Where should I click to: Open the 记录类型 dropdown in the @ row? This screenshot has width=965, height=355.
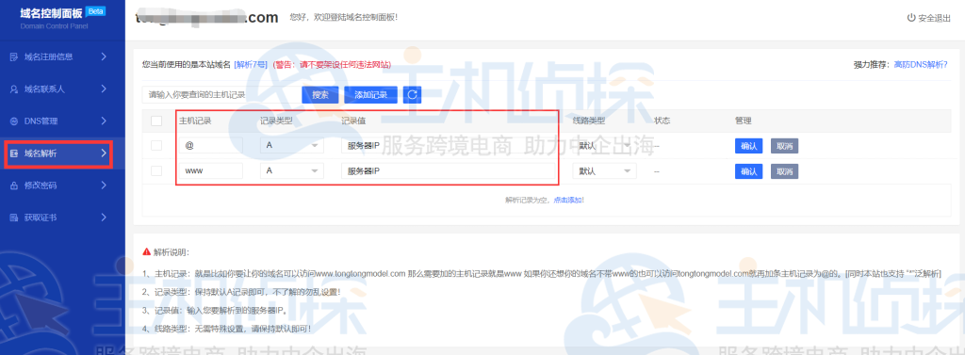(x=292, y=146)
